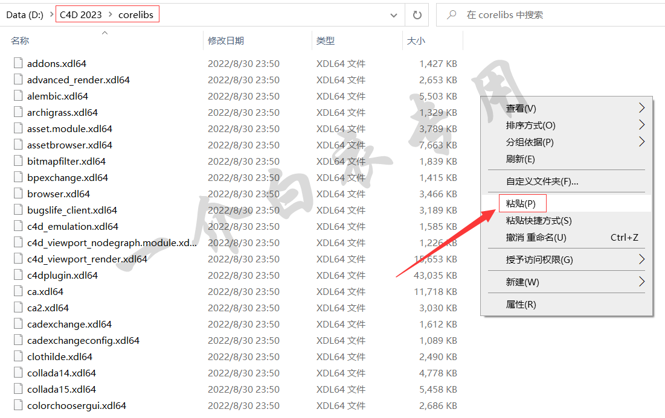Sort by 大小 column header
Screen dimensions: 665x418
coord(416,40)
